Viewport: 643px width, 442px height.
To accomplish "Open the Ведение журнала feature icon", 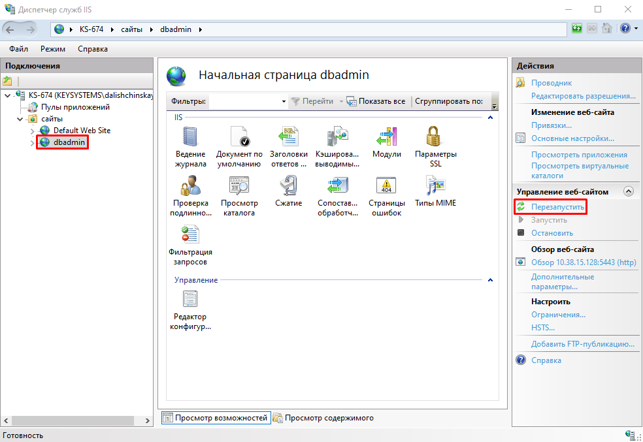I will [190, 138].
